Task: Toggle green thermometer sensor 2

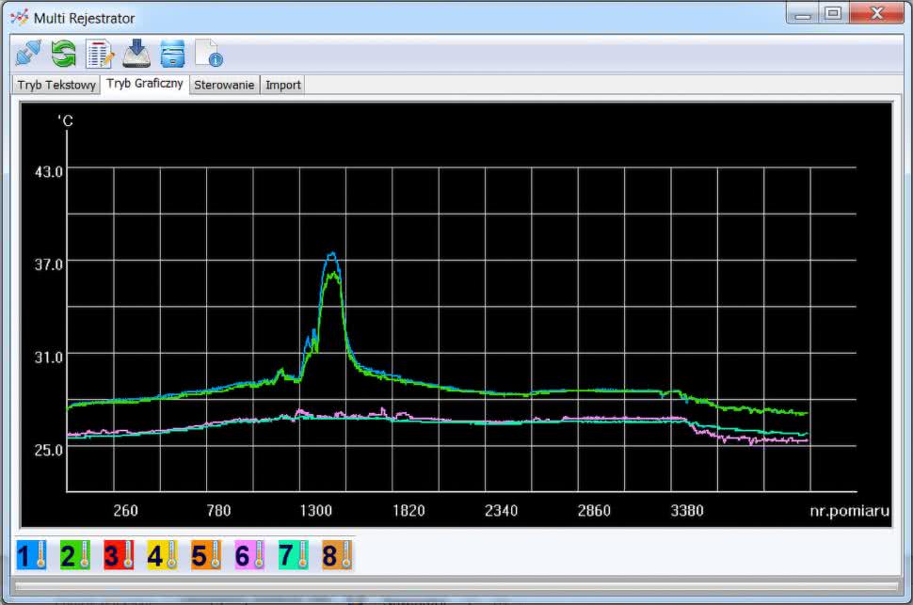Action: (74, 555)
